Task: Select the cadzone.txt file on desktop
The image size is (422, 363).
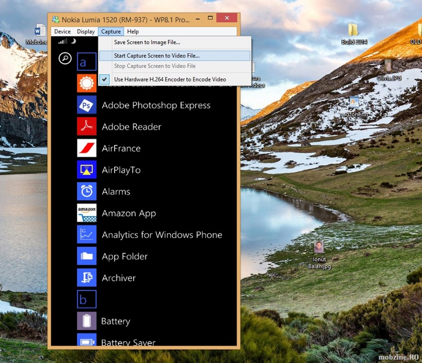Action: [354, 107]
